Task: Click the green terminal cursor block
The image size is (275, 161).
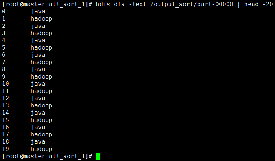Action: tap(98, 156)
